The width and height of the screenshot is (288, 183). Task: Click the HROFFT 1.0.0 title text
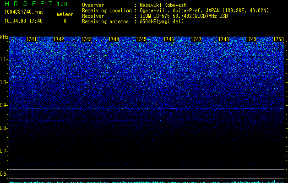coord(36,4)
